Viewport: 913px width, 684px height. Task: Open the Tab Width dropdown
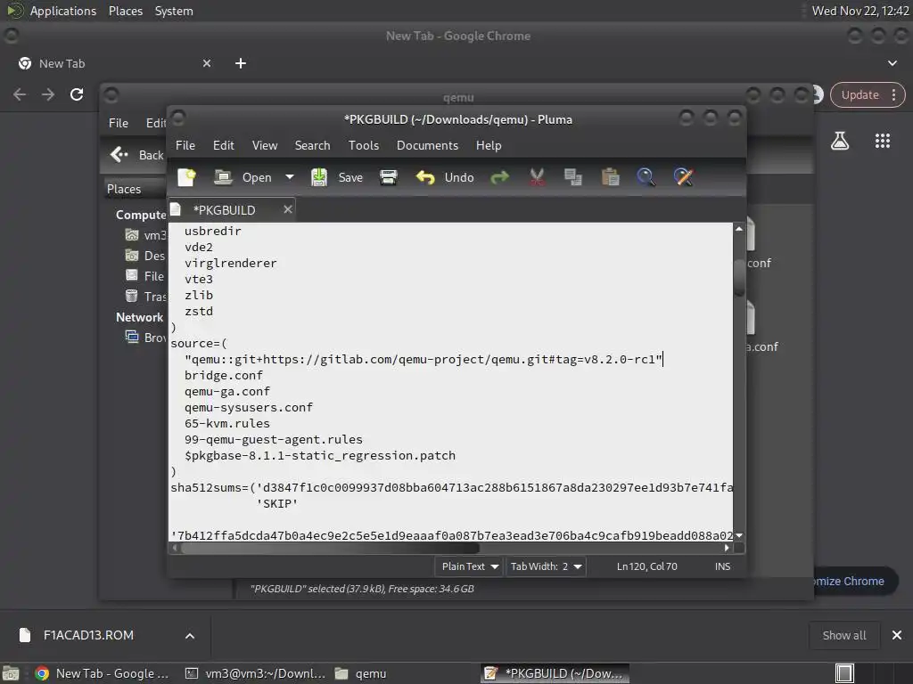[x=546, y=566]
